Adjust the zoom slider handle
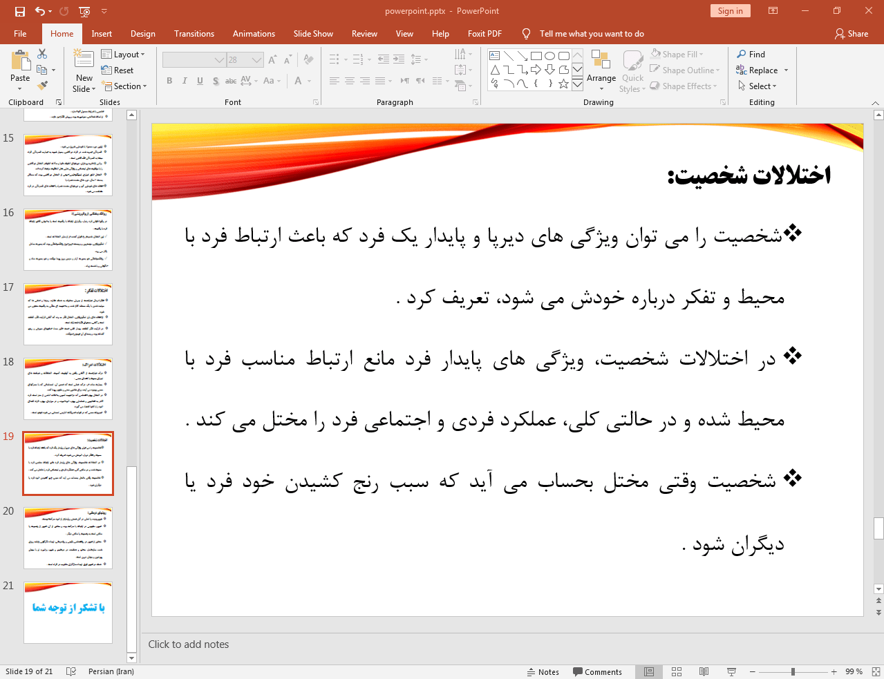The width and height of the screenshot is (884, 679). click(x=793, y=671)
